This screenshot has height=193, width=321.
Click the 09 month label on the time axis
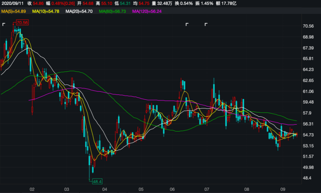[x=283, y=189]
